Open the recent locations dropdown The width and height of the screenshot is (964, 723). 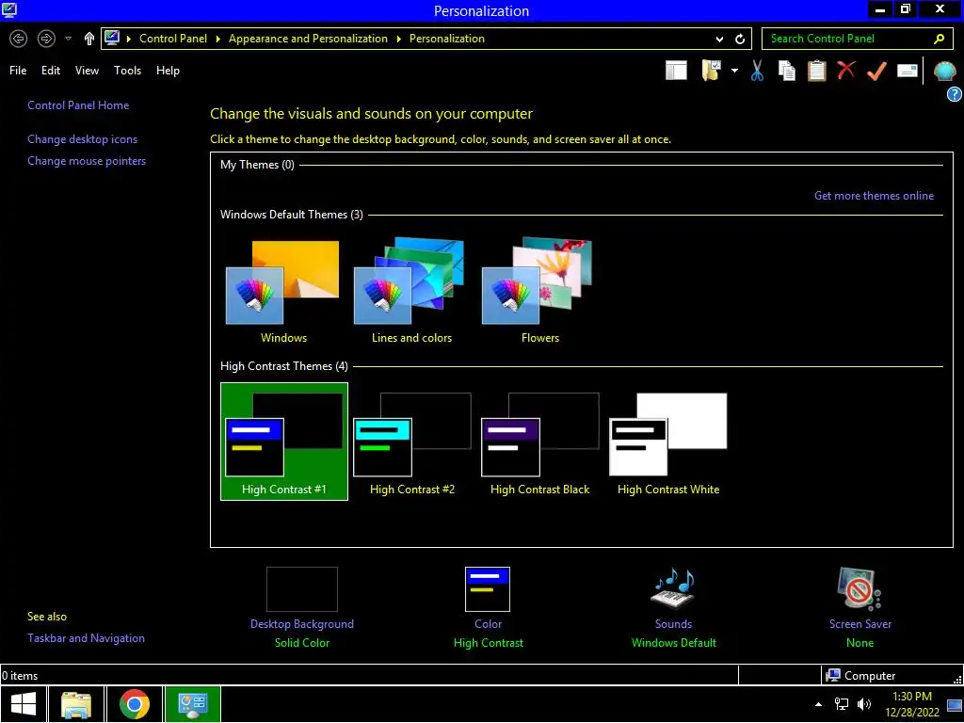[x=68, y=39]
